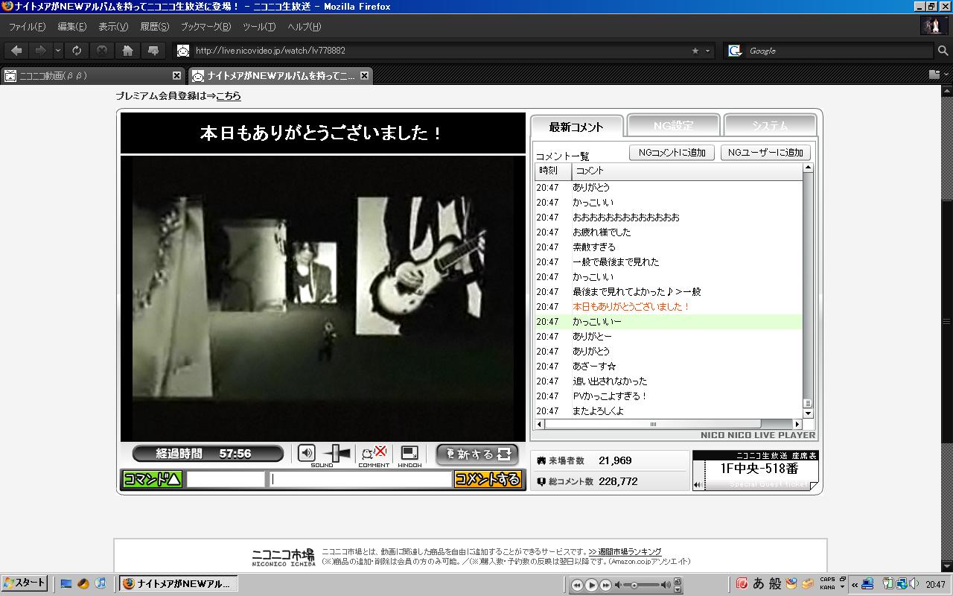
Task: Click the IME あ input mode icon
Action: click(x=759, y=584)
